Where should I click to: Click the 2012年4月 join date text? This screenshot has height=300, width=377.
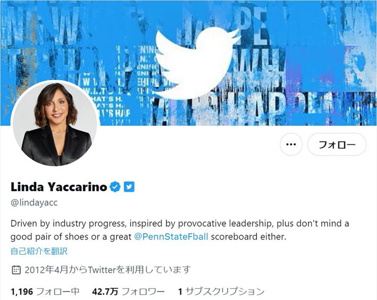tap(108, 270)
